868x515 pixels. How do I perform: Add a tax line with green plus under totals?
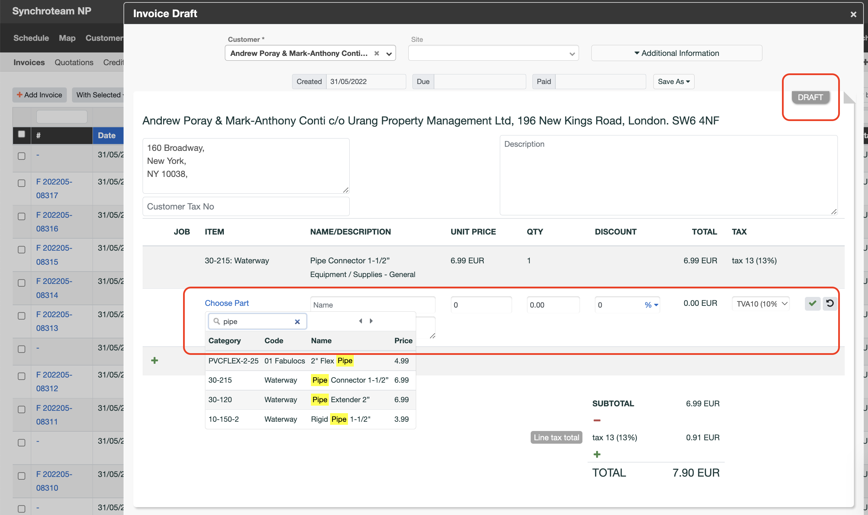(597, 454)
